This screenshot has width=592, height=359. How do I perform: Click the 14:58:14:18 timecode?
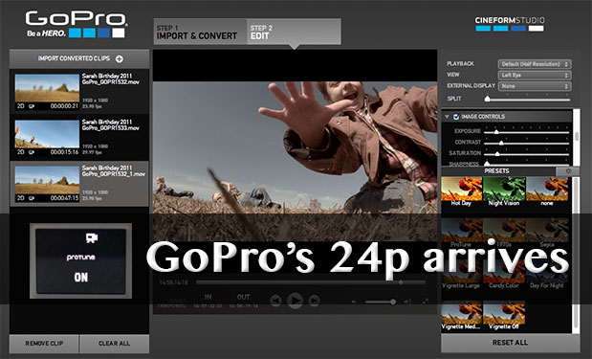(x=174, y=282)
